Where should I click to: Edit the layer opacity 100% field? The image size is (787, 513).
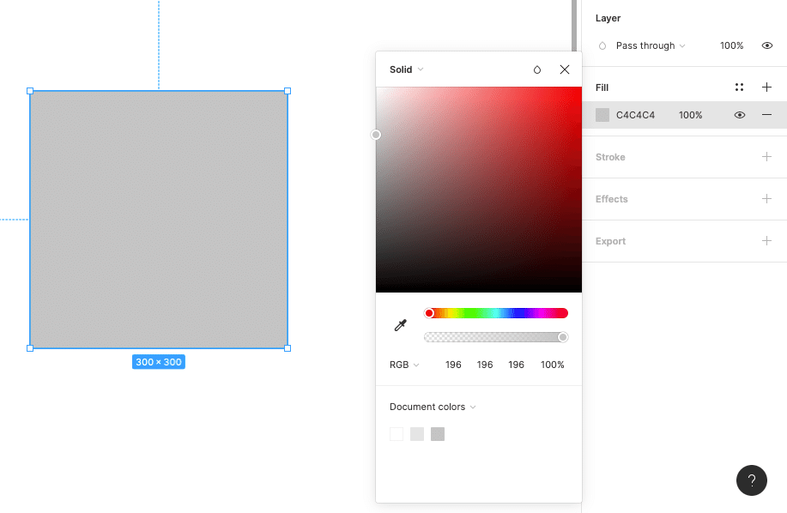732,45
